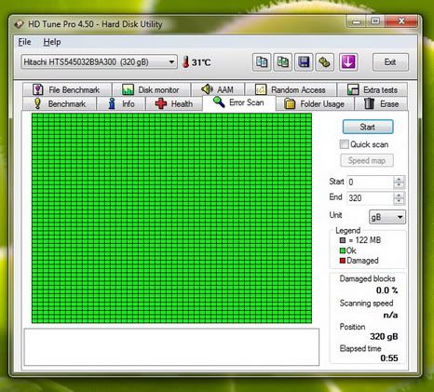Click the save screenshot floppy disk icon
The width and height of the screenshot is (434, 392).
304,62
